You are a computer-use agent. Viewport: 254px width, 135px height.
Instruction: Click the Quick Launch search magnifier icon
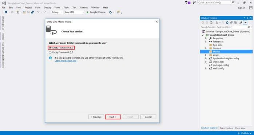[x=233, y=3]
